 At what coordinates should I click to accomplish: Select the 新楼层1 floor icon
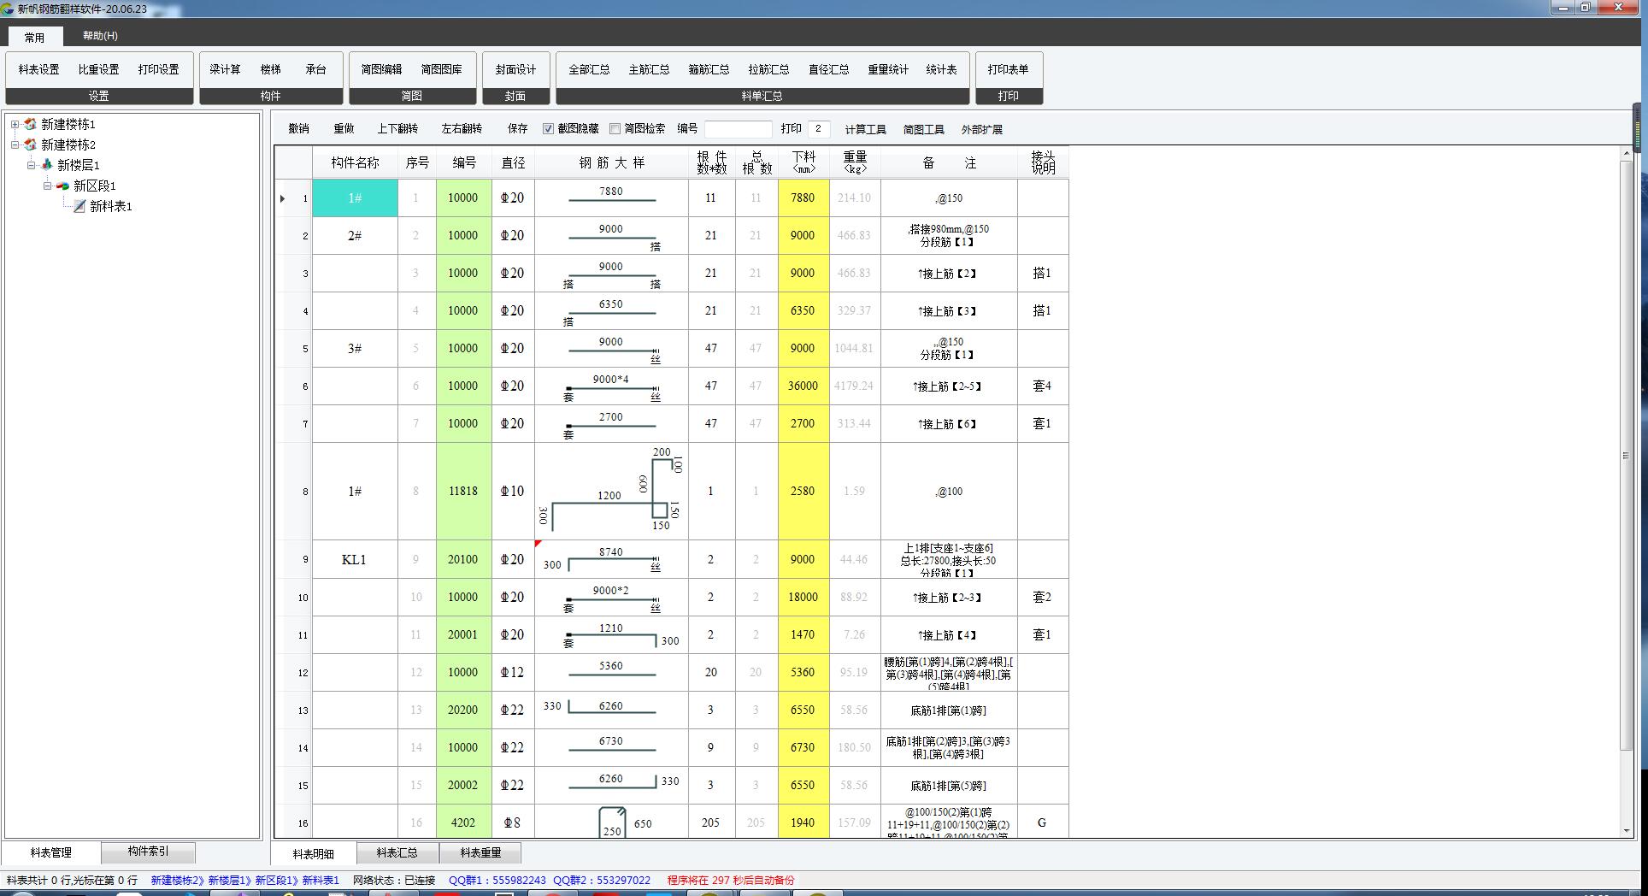[x=46, y=165]
